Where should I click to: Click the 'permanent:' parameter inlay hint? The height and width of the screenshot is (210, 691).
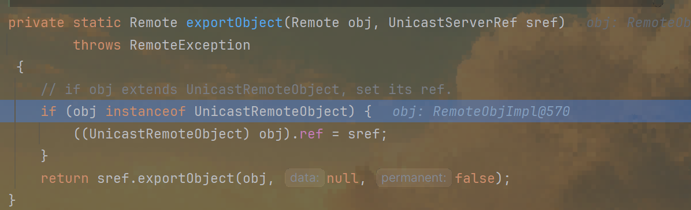click(414, 178)
